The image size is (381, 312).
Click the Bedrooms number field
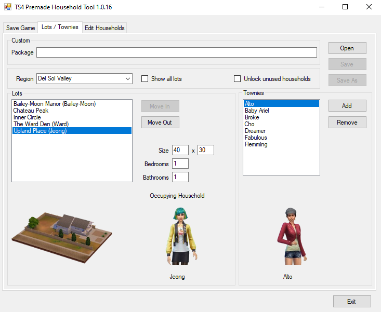tap(180, 164)
